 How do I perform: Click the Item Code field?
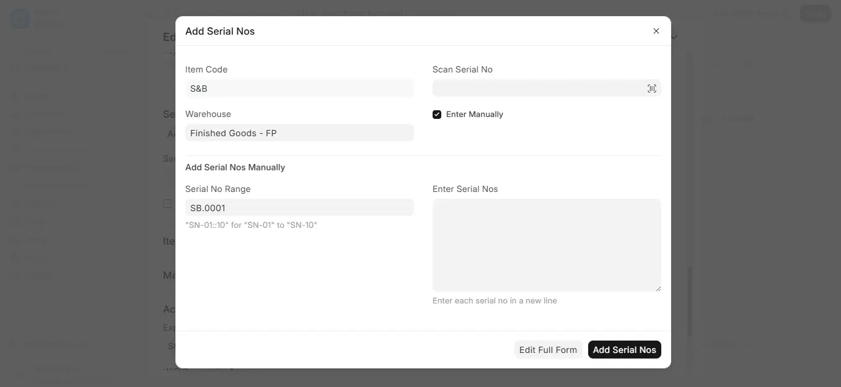[299, 89]
